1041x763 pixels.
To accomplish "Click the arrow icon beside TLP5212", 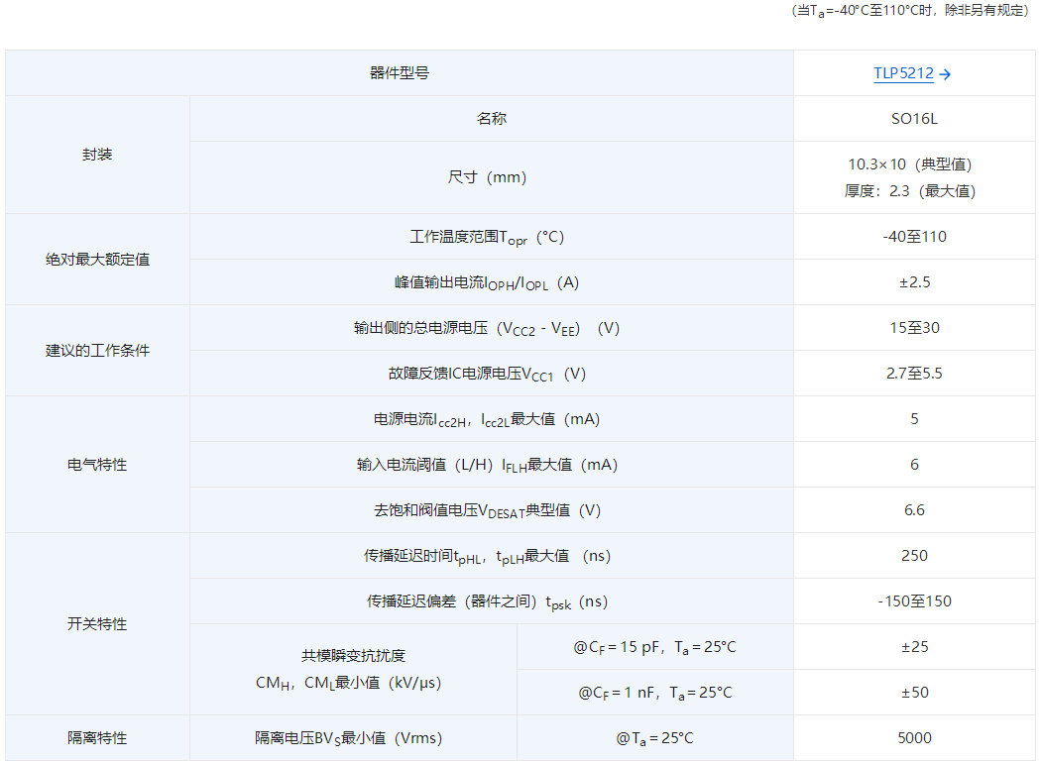I will [x=946, y=74].
